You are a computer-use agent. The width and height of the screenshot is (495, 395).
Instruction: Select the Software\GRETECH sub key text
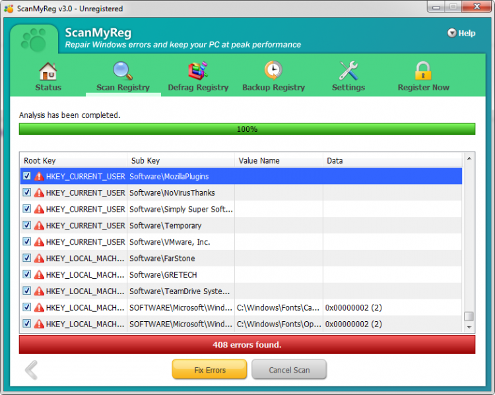coord(163,275)
